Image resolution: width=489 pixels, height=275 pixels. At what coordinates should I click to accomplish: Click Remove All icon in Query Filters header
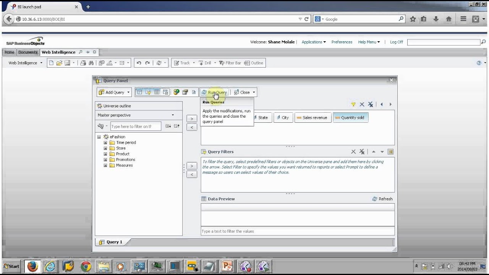pos(362,152)
